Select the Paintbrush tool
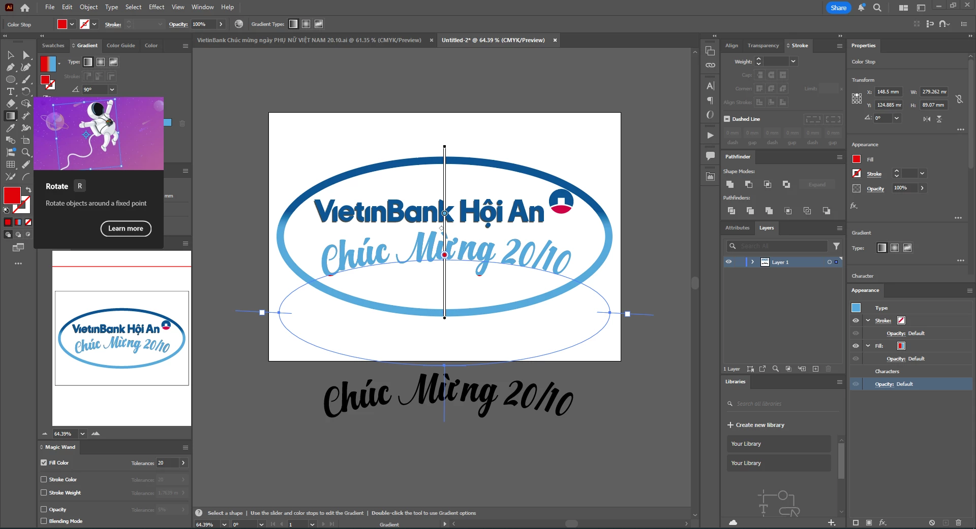Screen dimensions: 976x529 pyautogui.click(x=26, y=79)
